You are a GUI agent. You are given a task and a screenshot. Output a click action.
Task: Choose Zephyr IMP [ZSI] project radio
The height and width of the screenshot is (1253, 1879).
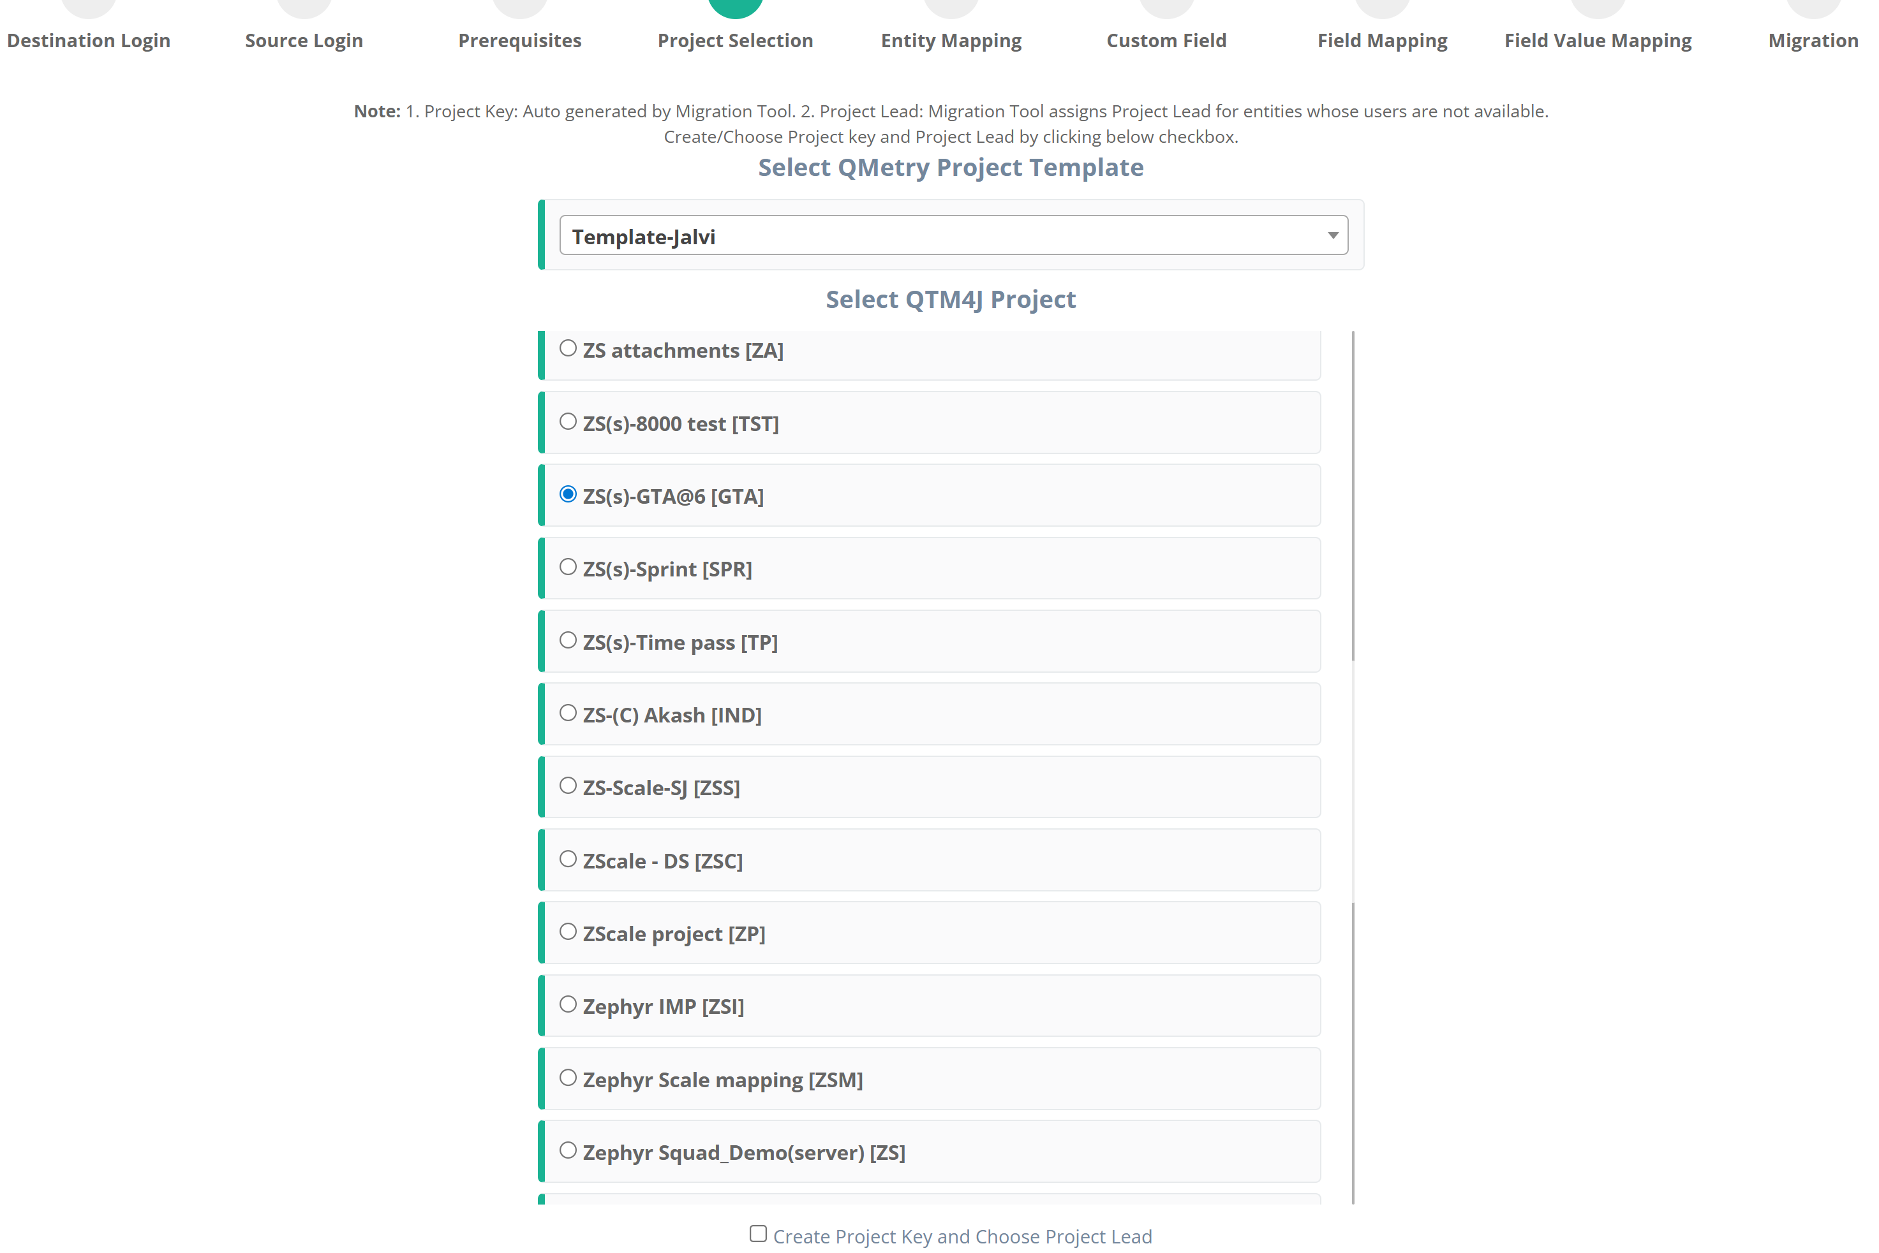[x=568, y=1004]
